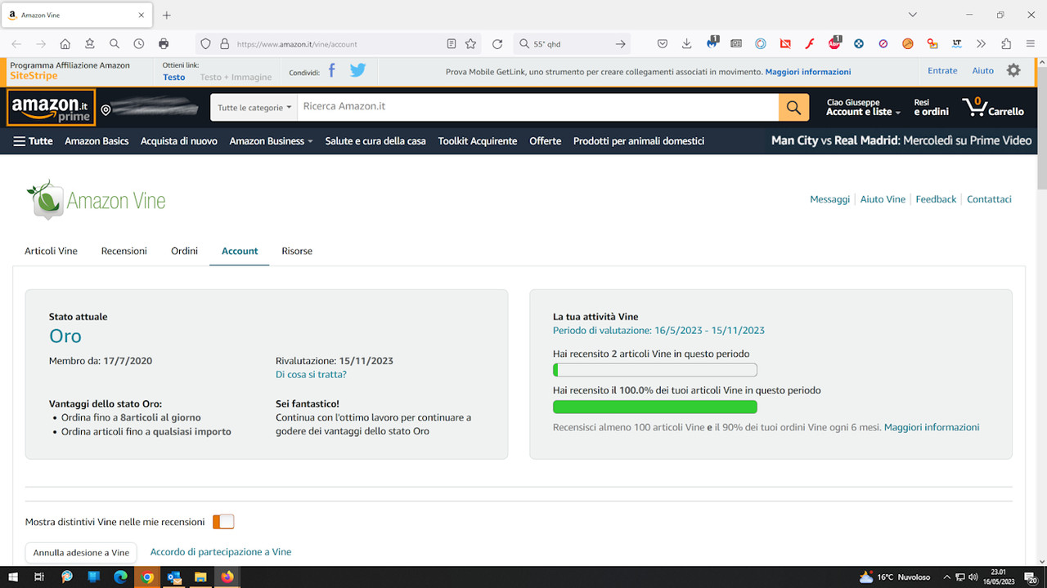
Task: Share via the Facebook icon in SiteStripe
Action: tap(332, 71)
